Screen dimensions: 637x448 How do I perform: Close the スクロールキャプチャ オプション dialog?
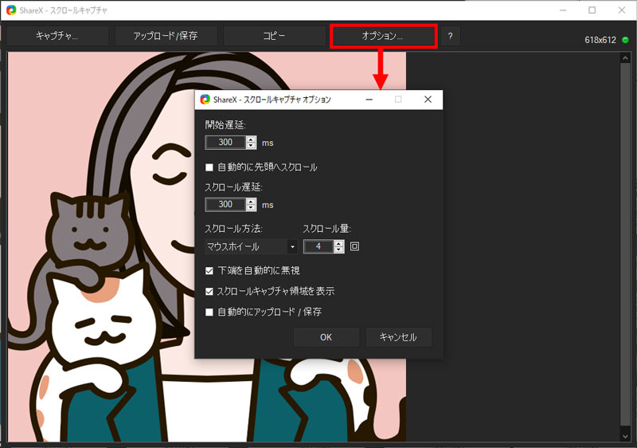point(428,99)
